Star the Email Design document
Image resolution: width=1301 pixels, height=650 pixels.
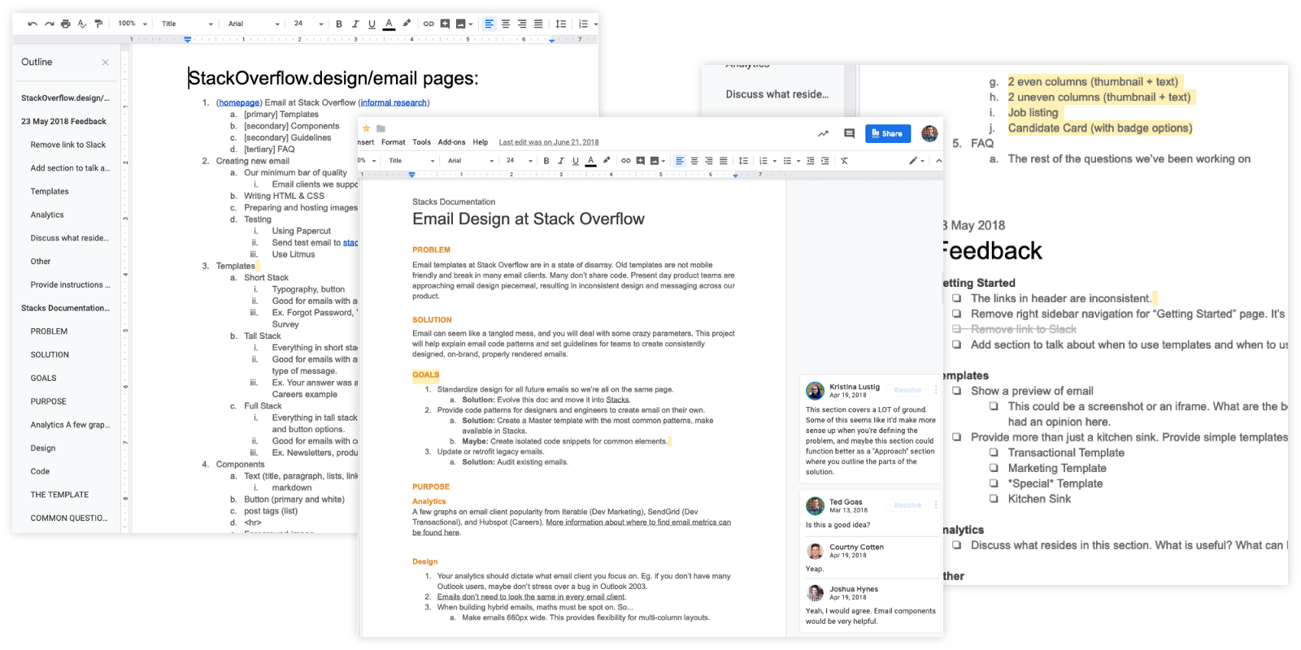point(367,128)
